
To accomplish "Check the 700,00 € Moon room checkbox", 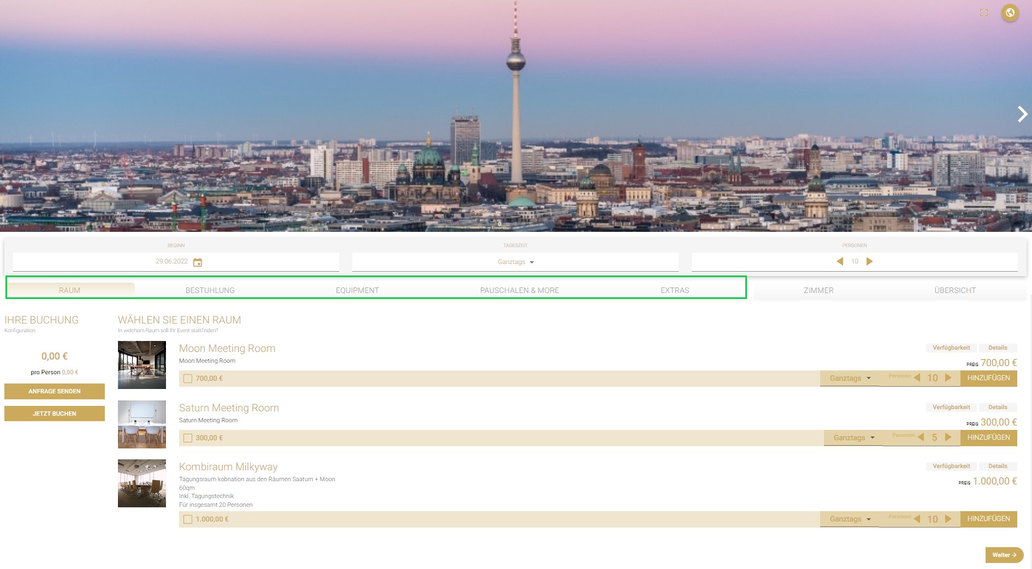I will [x=188, y=379].
